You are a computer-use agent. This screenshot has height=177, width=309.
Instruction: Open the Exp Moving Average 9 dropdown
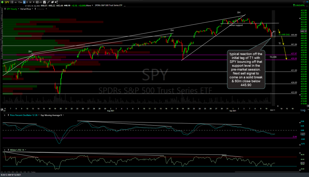[x=63, y=115]
